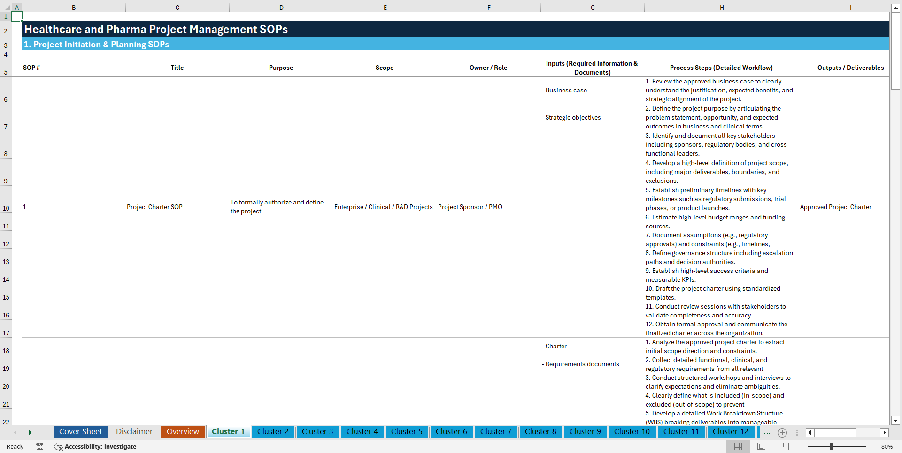Screen dimensions: 902x453
Task: Open Page Layout view from the status bar
Action: click(762, 446)
